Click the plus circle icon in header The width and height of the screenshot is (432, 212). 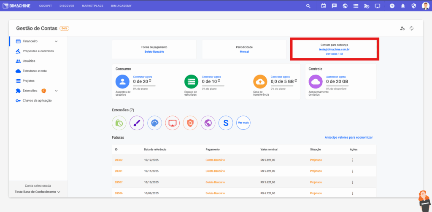392,6
